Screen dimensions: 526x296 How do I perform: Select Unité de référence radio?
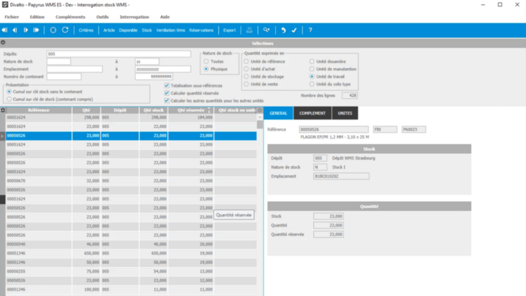[x=247, y=61]
